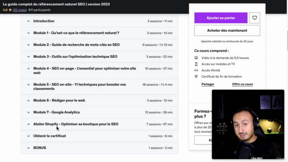Expand Module 4 SEO on-page chevron

click(x=28, y=68)
